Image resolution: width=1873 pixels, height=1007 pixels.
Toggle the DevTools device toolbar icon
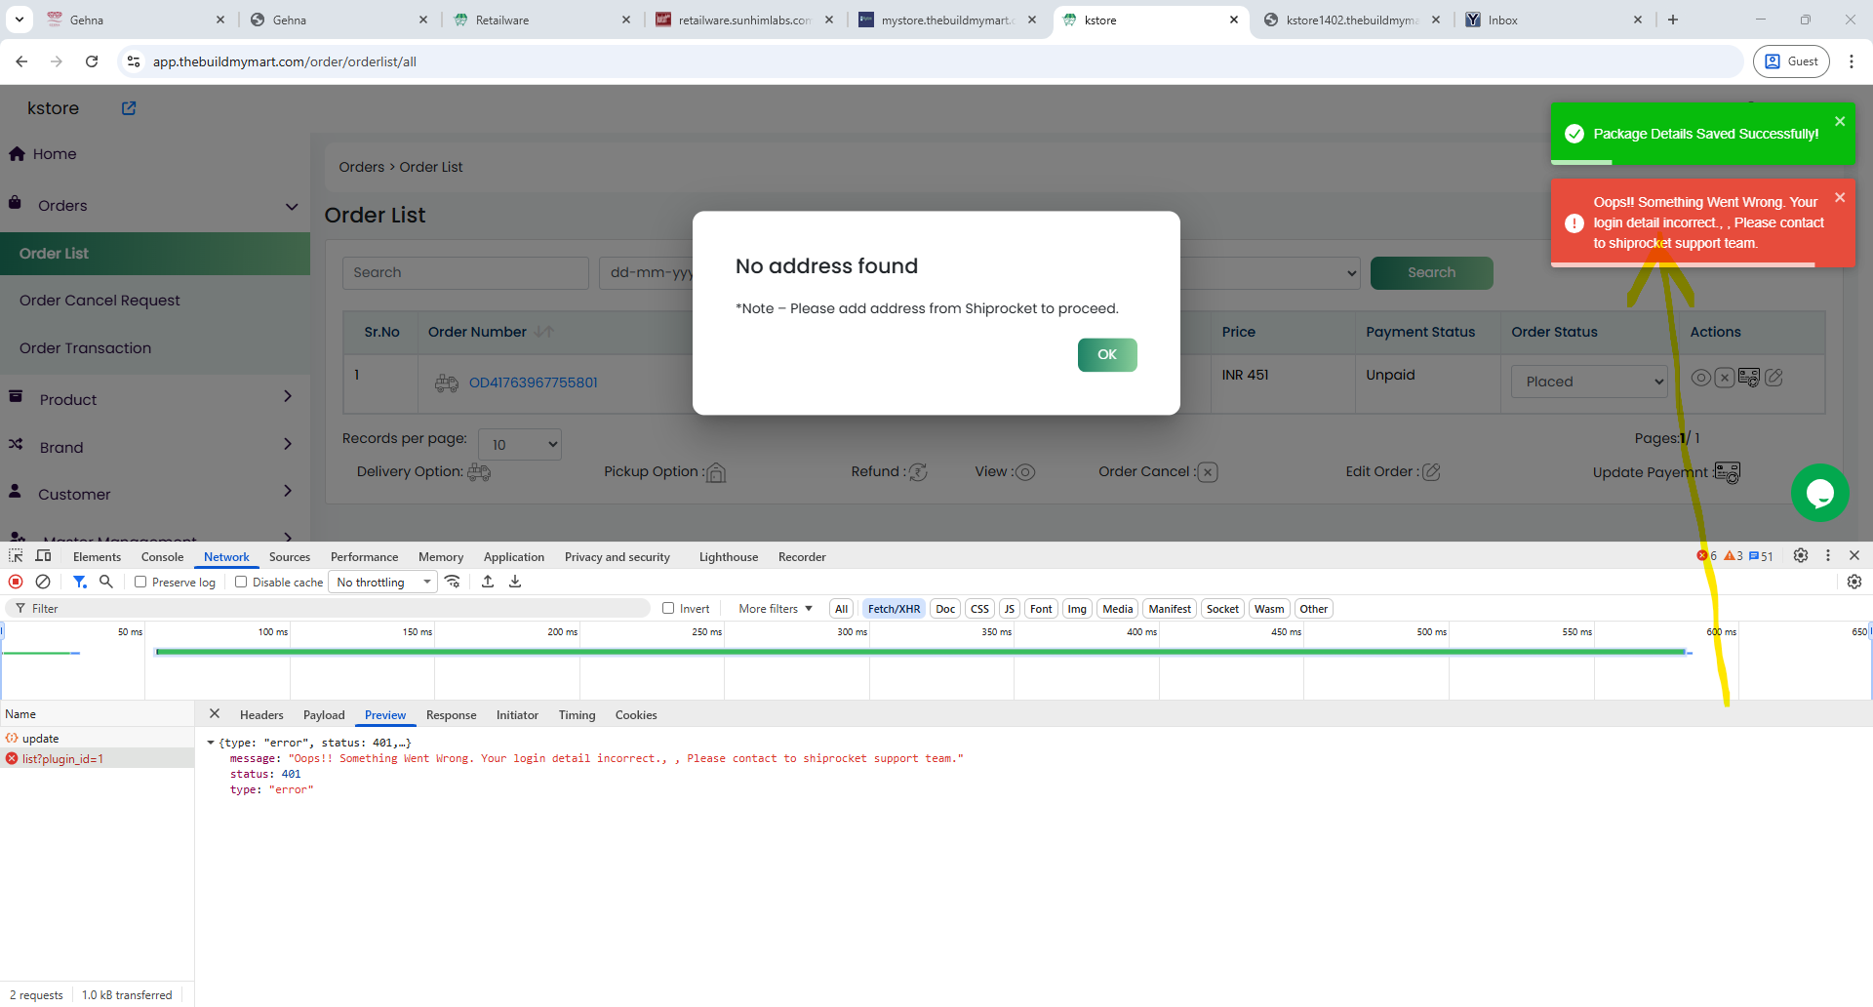[x=43, y=556]
